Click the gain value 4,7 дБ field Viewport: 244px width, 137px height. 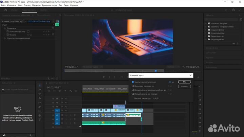point(171,82)
